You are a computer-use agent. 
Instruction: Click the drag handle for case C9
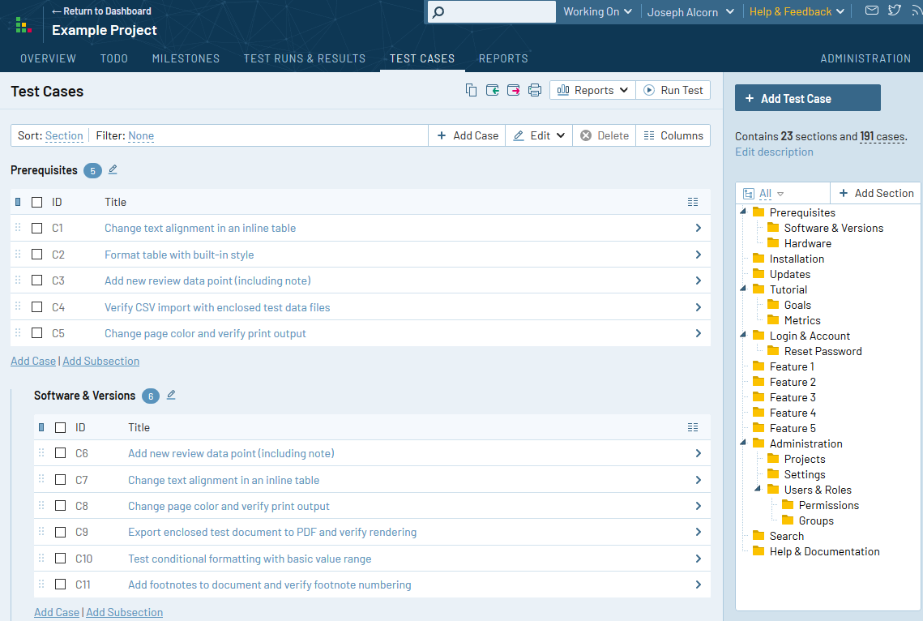[41, 531]
